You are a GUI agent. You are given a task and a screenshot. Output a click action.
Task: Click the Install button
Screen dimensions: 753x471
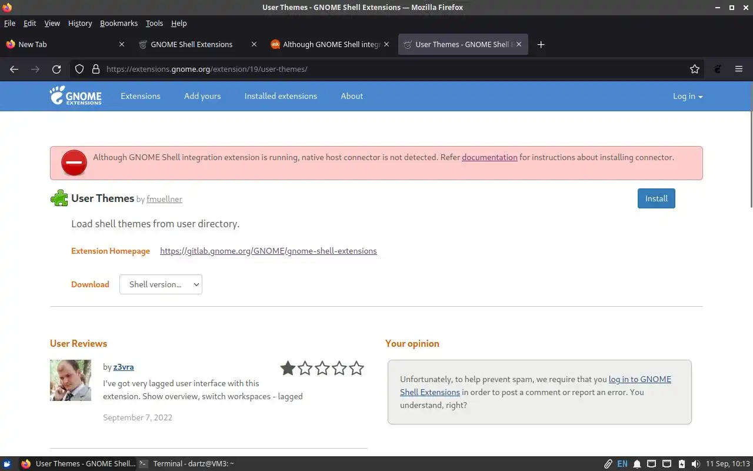tap(656, 198)
